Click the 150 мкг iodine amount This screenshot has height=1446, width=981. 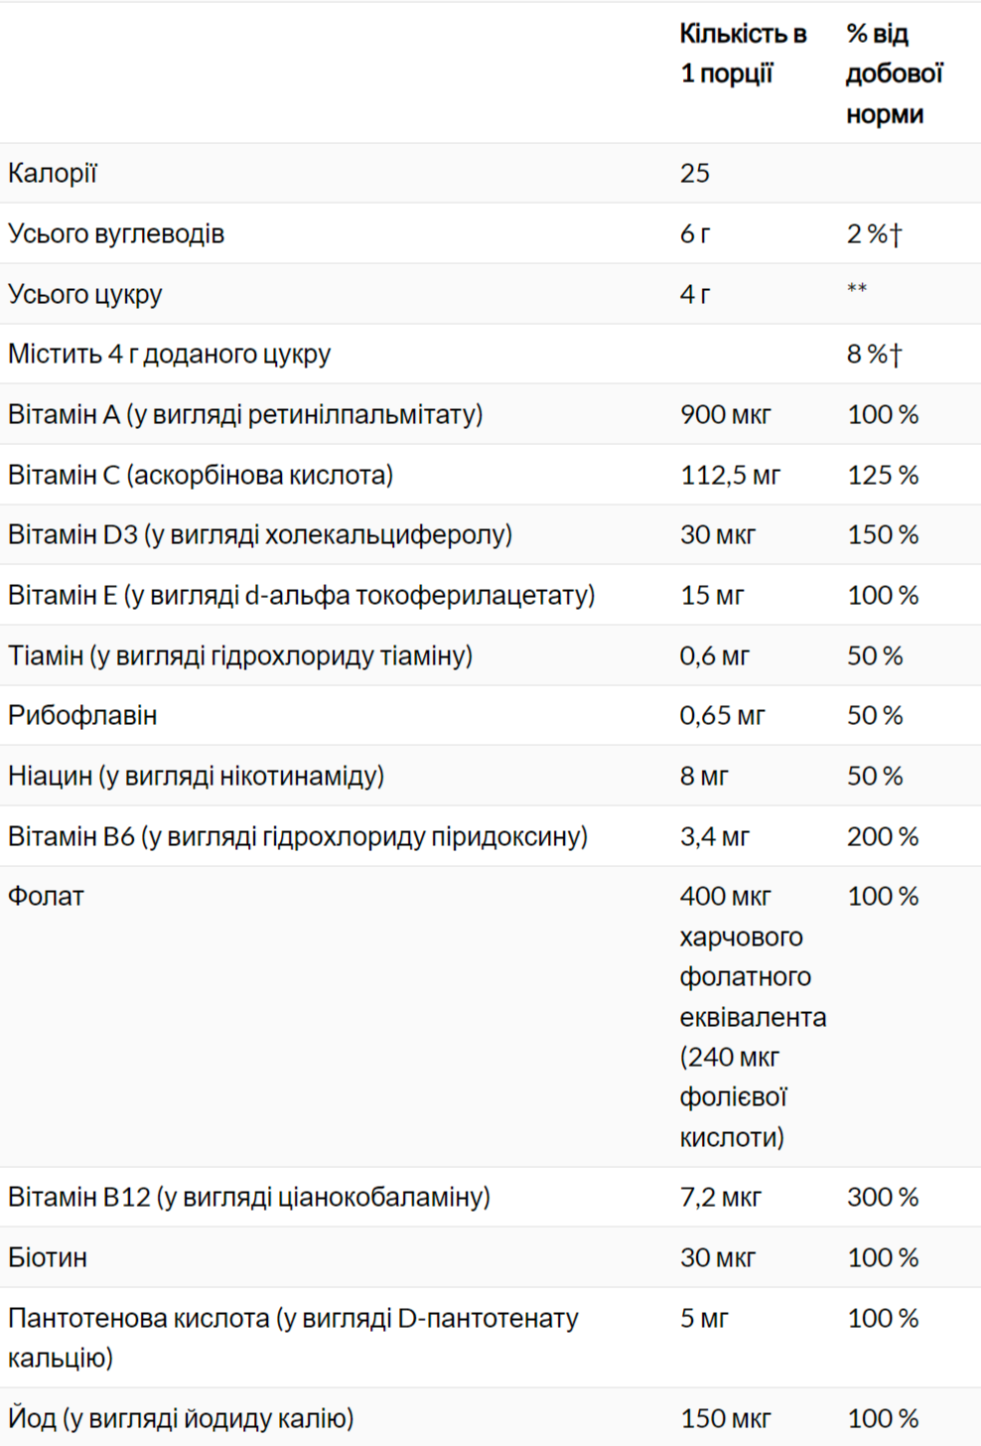pyautogui.click(x=725, y=1418)
